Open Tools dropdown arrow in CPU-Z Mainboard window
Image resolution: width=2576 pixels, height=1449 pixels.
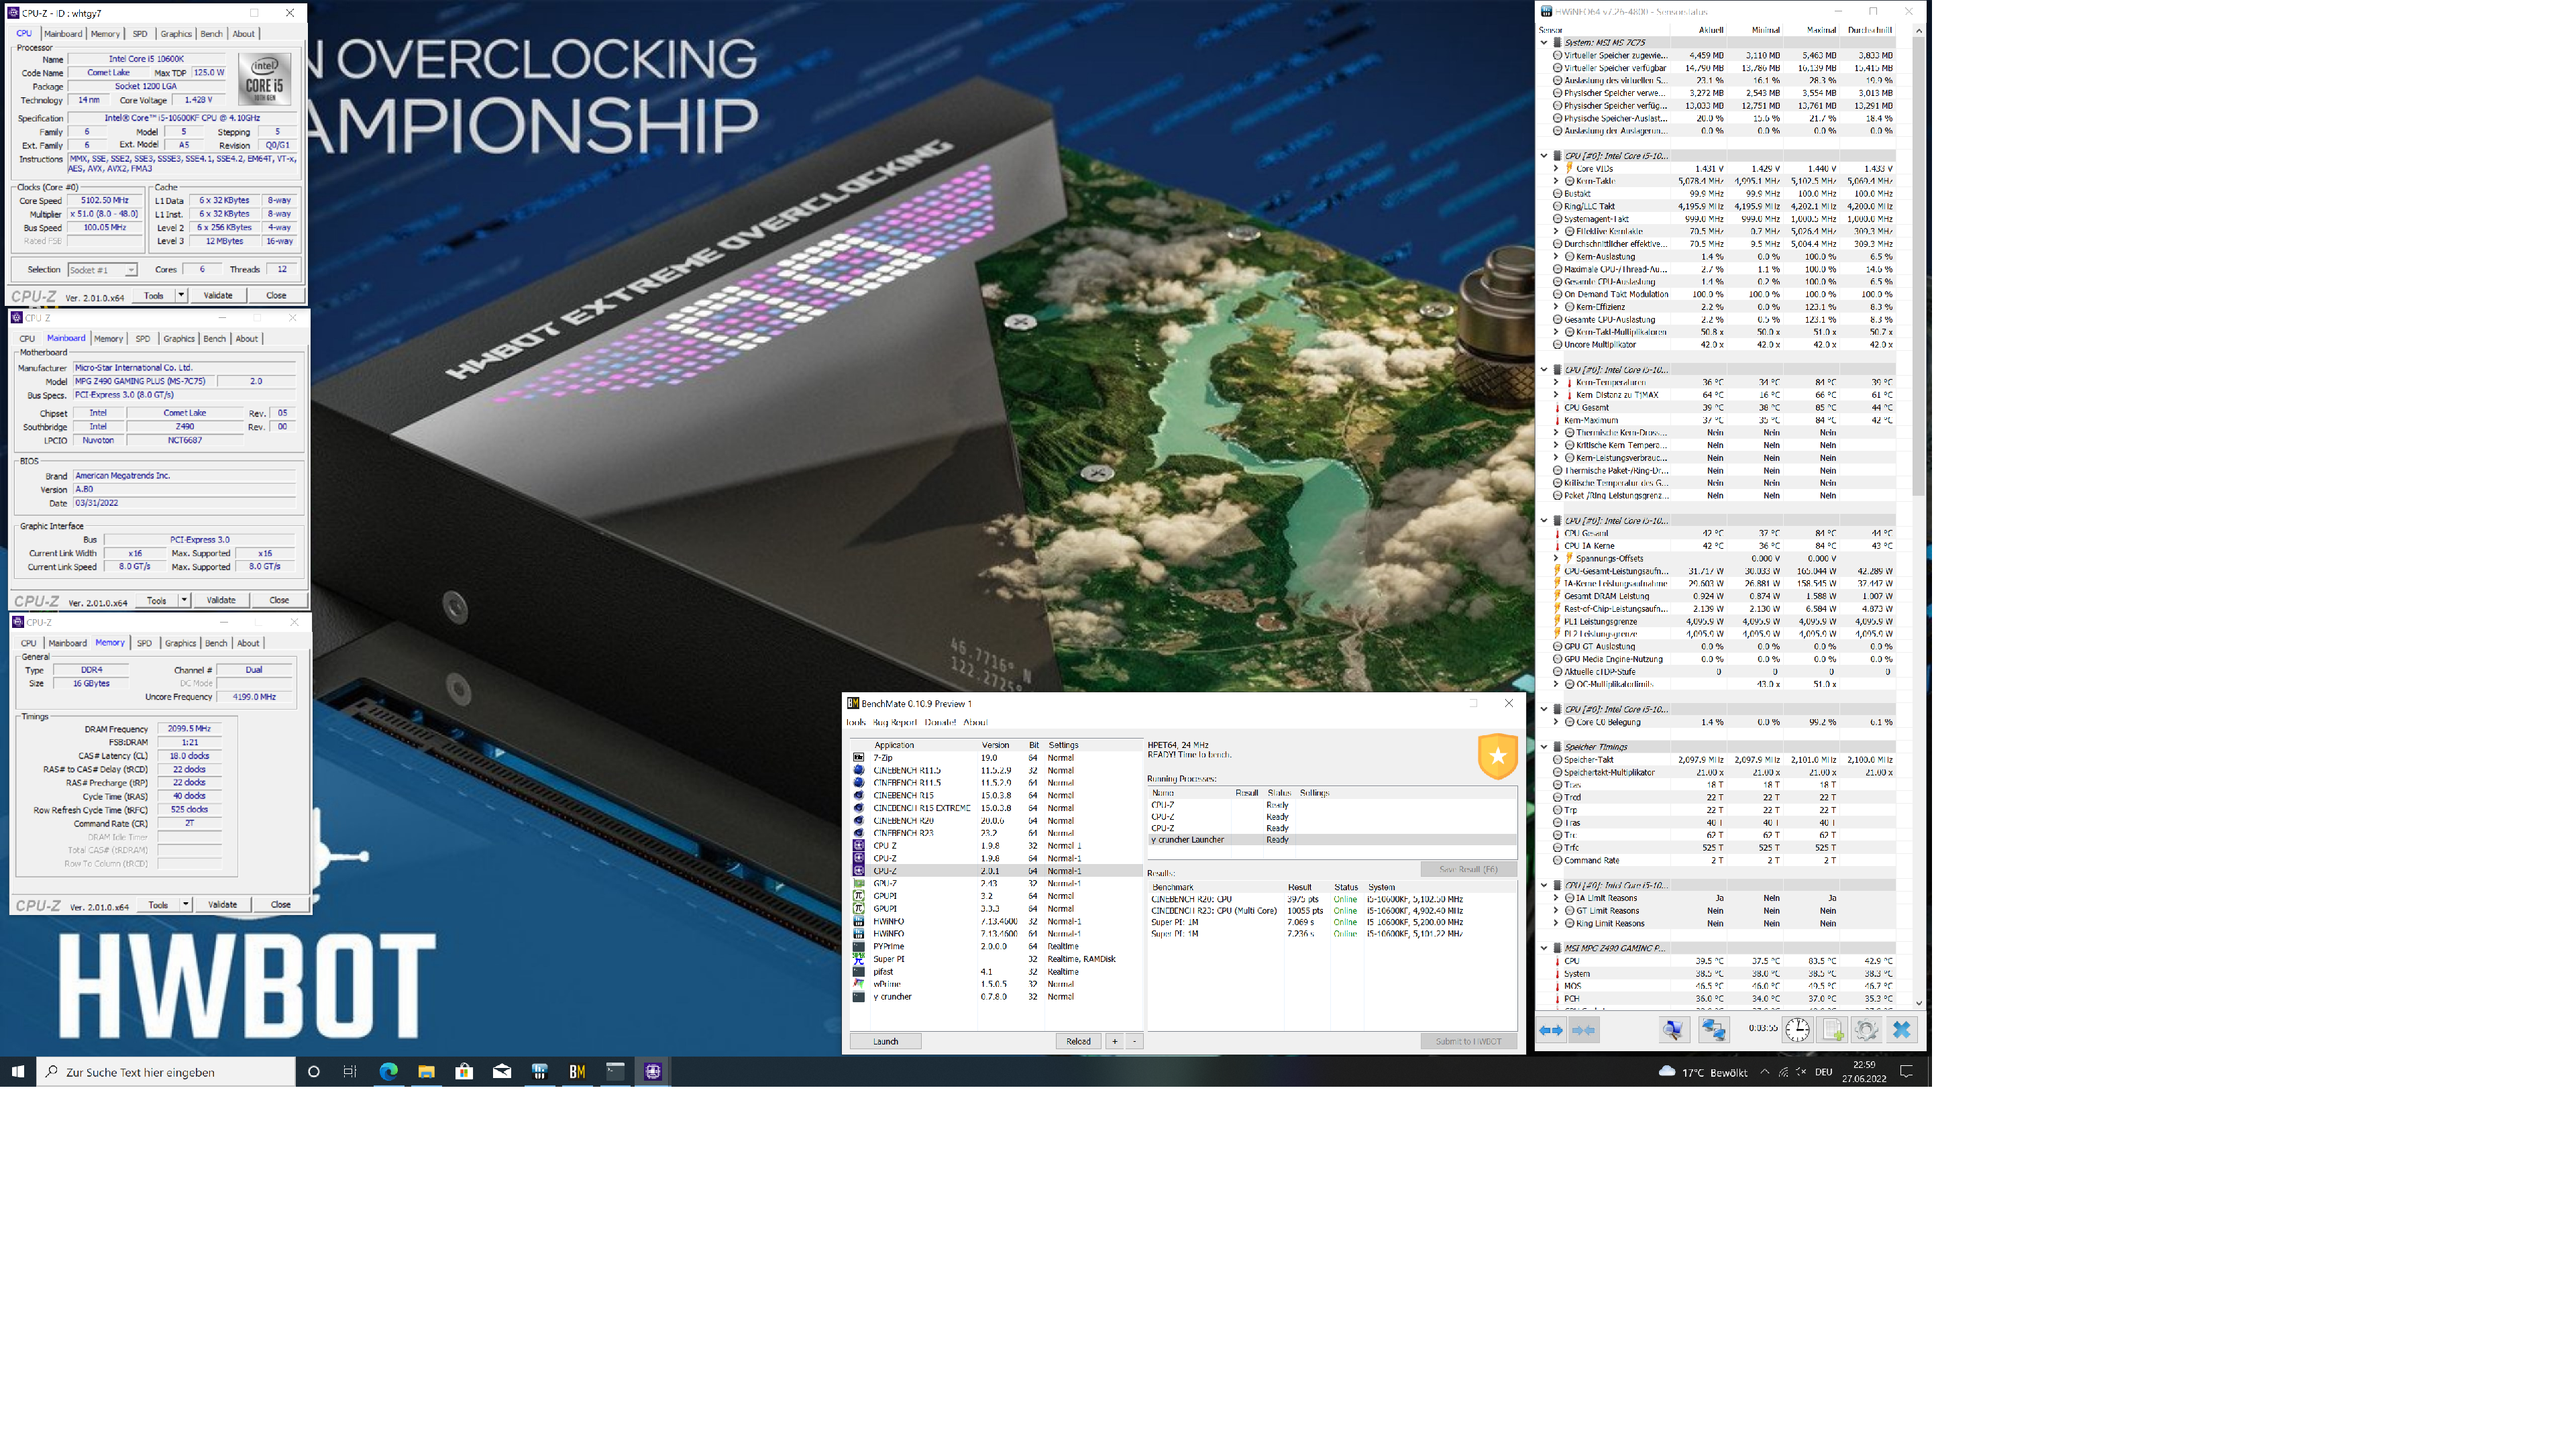[x=184, y=600]
